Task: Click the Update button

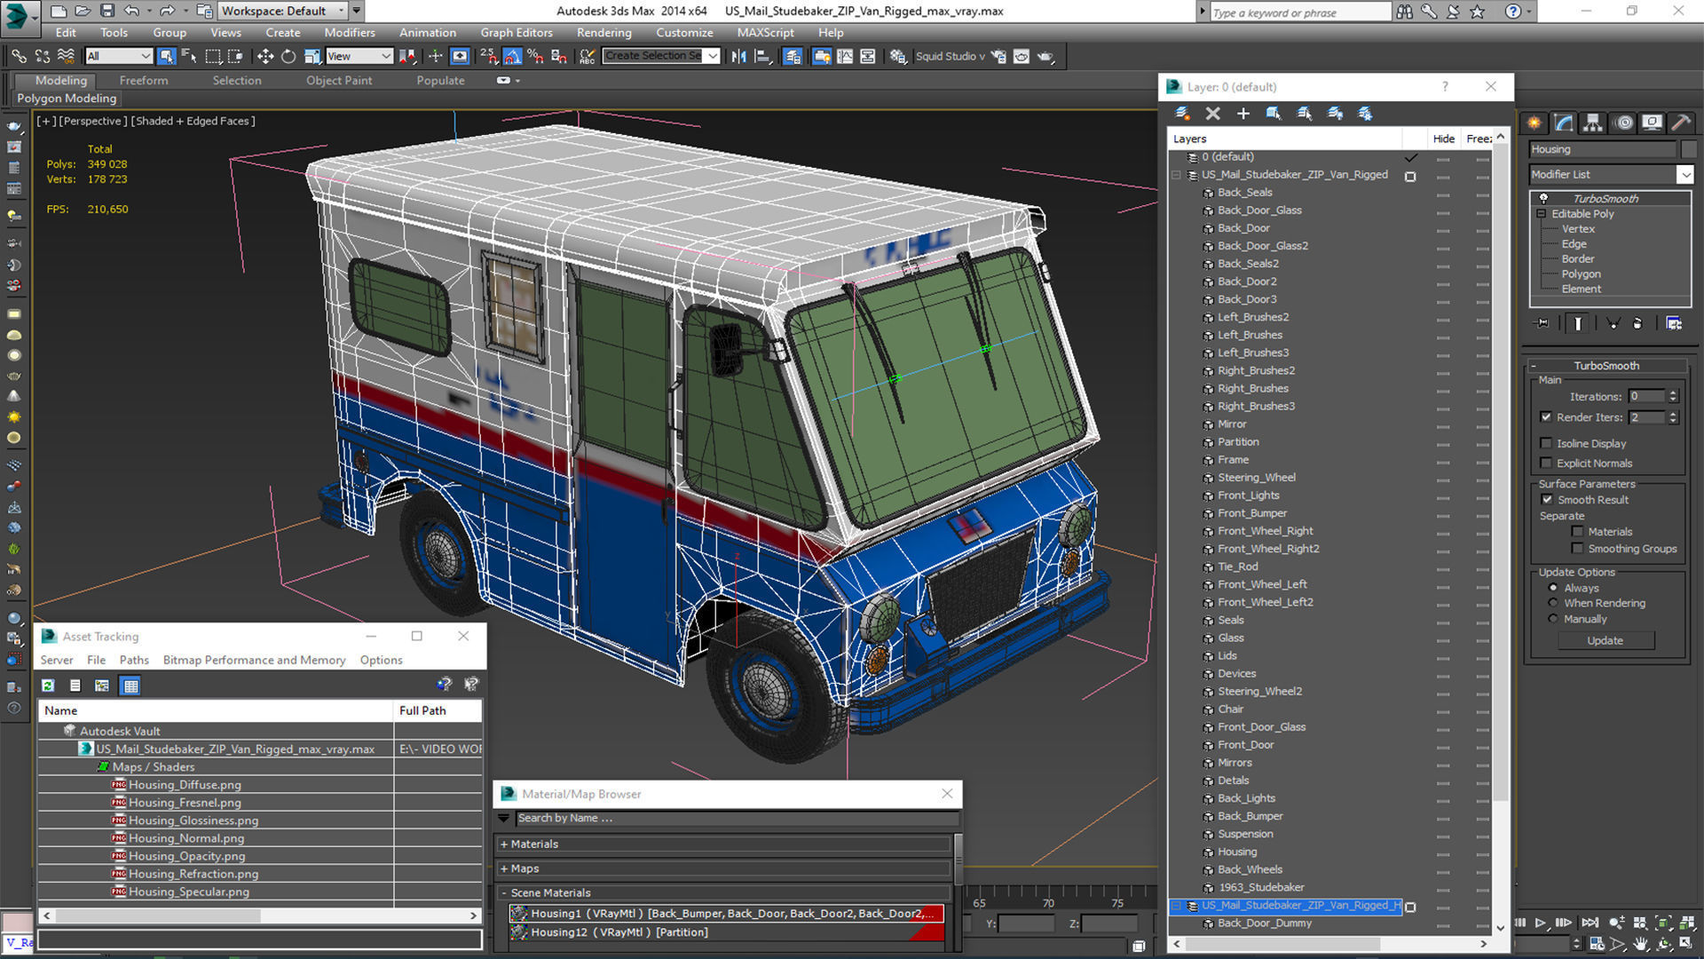Action: coord(1605,640)
